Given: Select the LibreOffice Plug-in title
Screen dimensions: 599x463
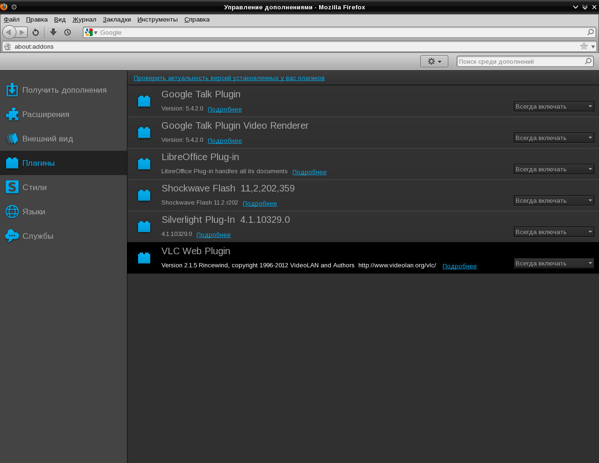Looking at the screenshot, I should click(x=200, y=157).
